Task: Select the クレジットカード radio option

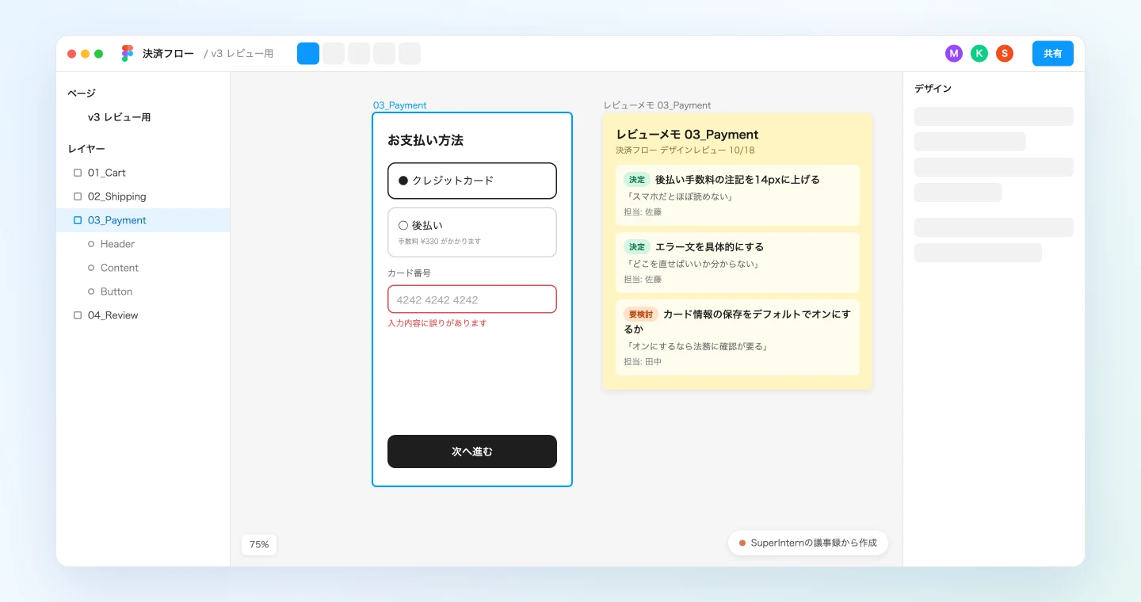Action: [472, 181]
